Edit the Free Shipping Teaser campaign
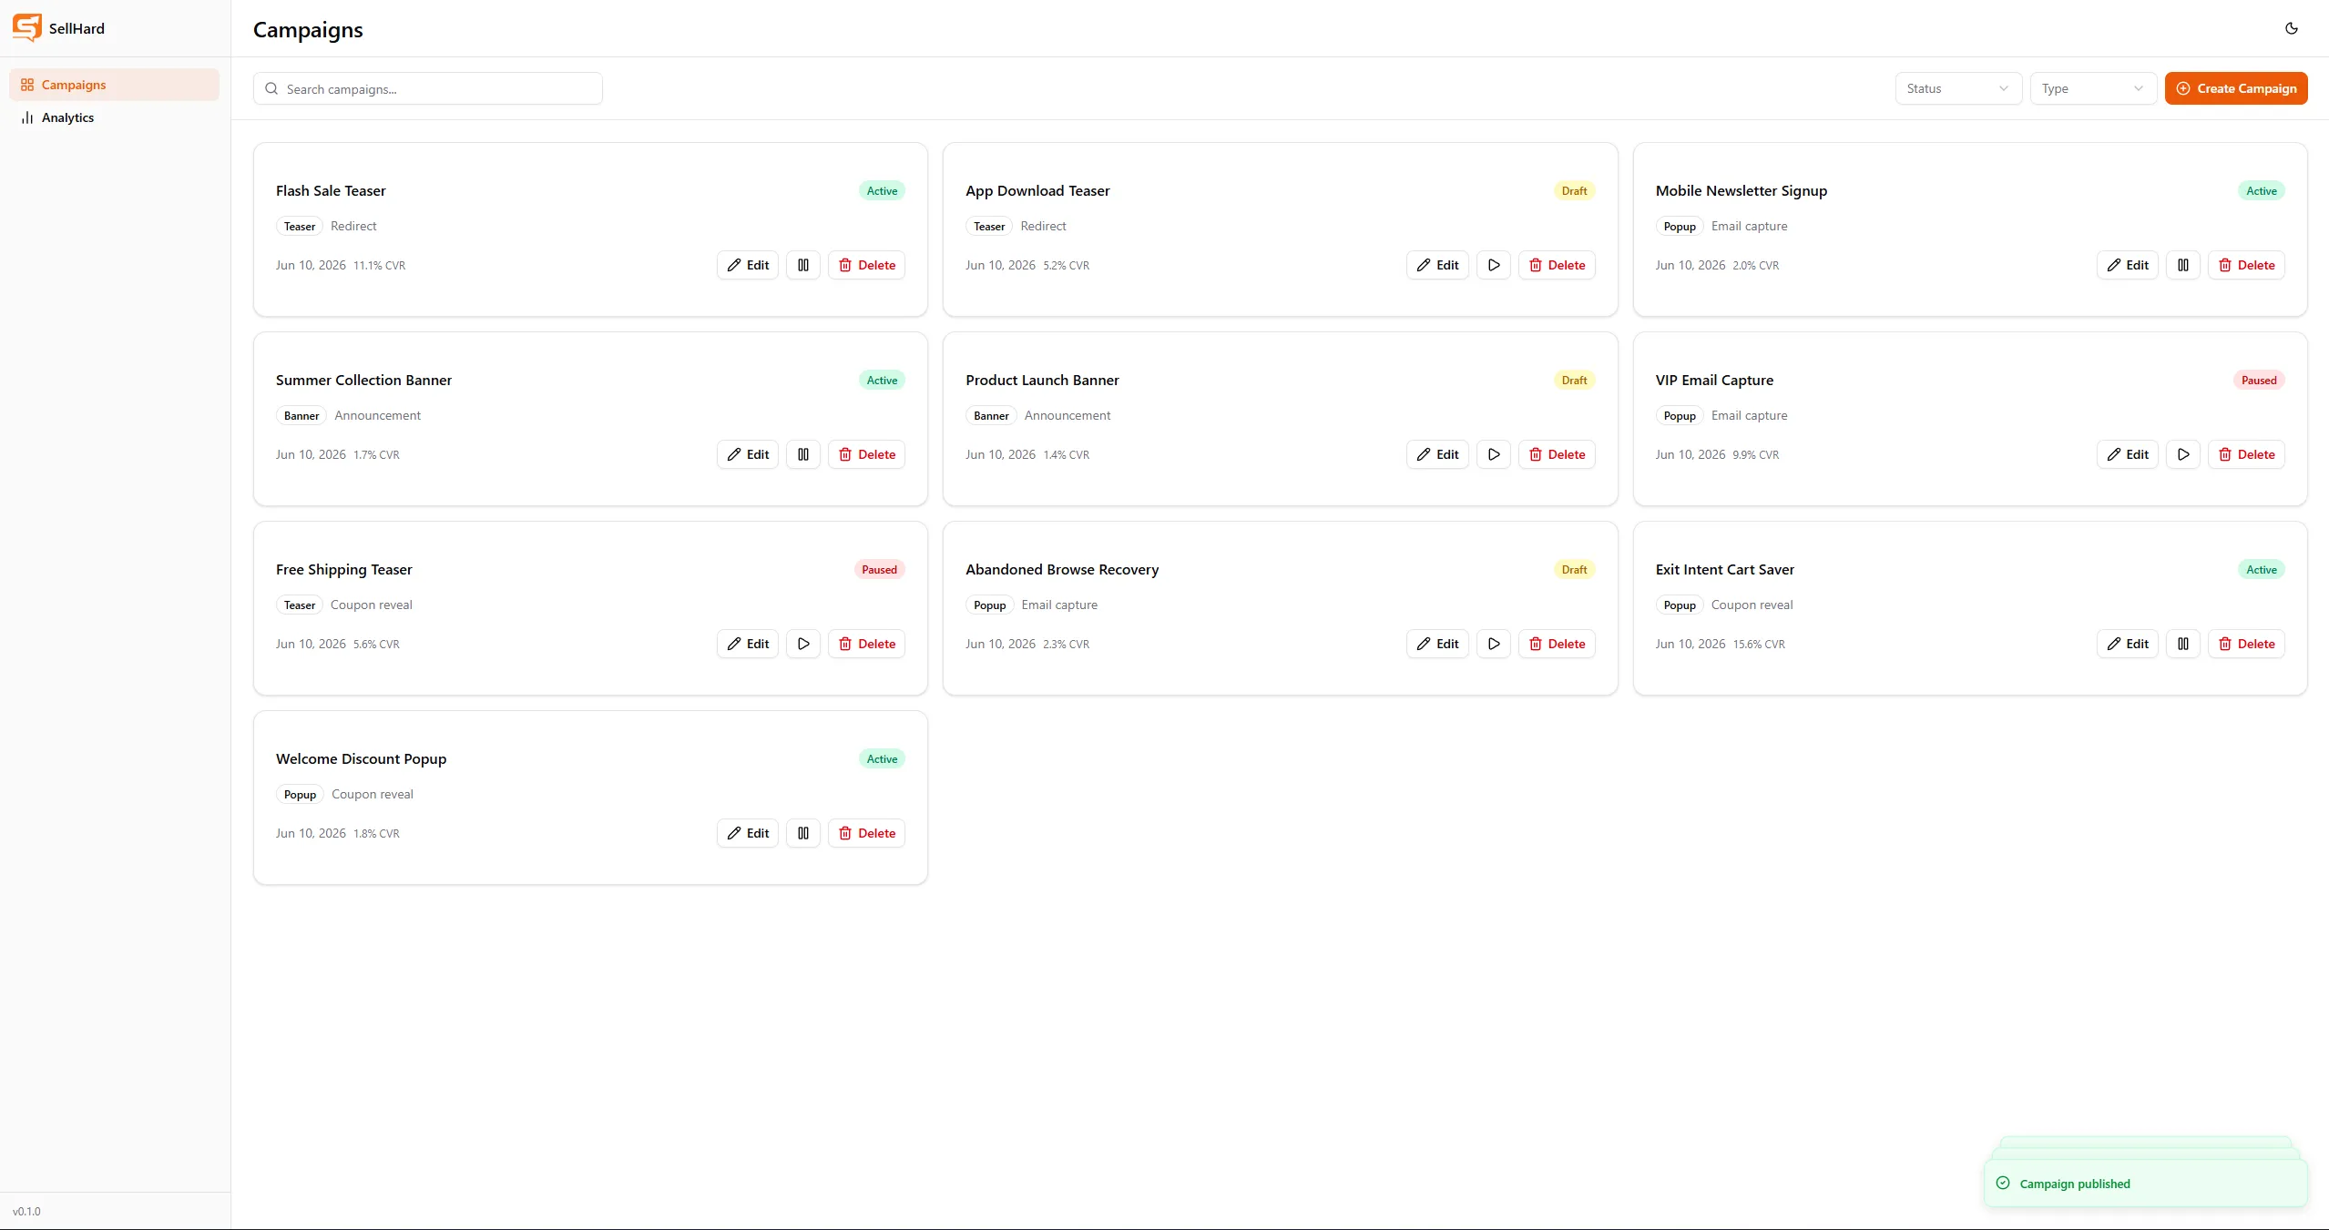 [748, 644]
